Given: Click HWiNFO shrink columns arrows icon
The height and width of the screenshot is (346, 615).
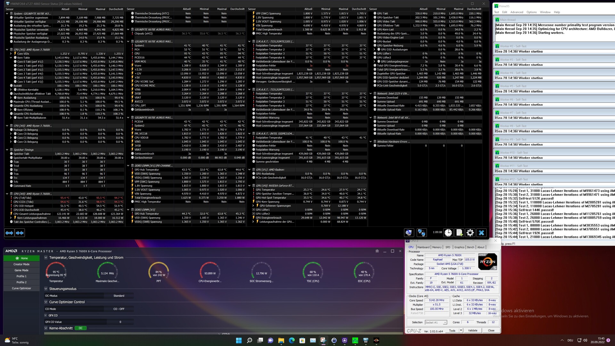Looking at the screenshot, I should click(x=20, y=233).
